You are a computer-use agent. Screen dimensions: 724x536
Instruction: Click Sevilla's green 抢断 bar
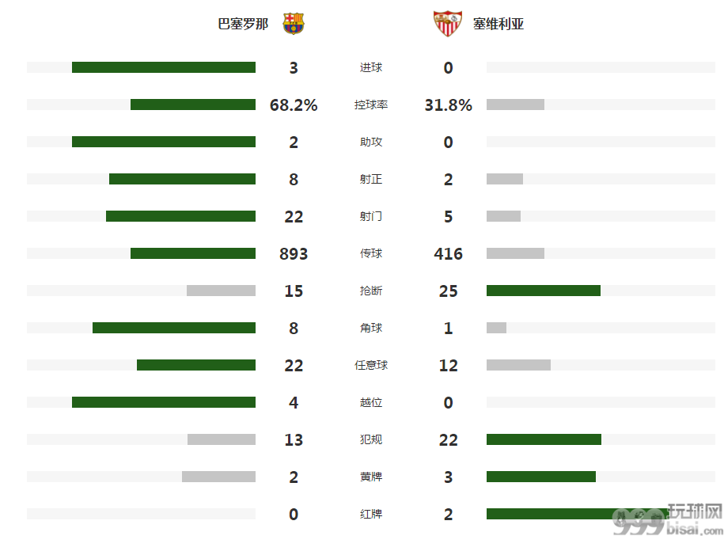tap(544, 291)
